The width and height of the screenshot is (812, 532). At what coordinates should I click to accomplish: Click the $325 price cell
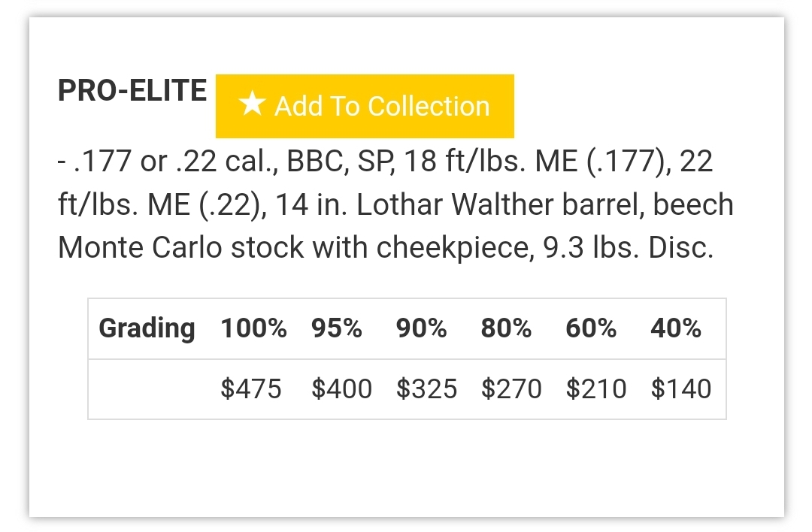427,388
